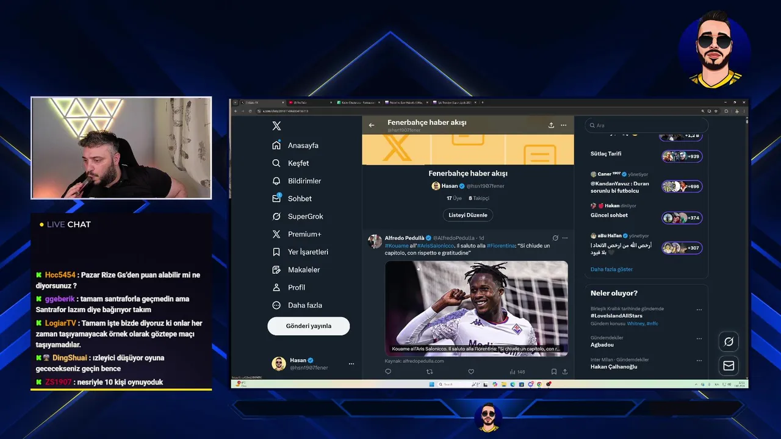Join aBu HaTan space with +307

[682, 248]
